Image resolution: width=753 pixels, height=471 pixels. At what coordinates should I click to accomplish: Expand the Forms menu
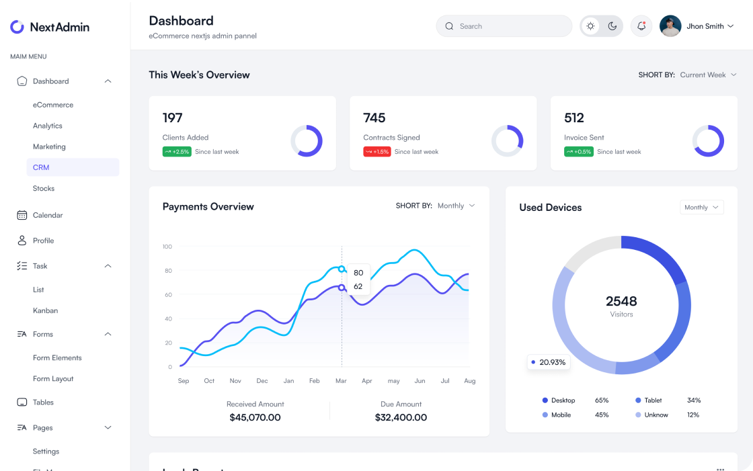[x=108, y=334]
